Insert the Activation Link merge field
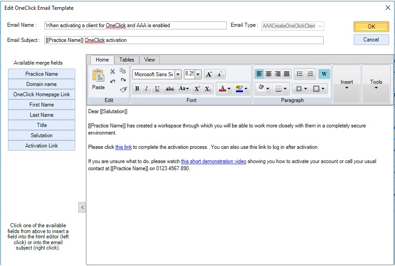 point(41,146)
